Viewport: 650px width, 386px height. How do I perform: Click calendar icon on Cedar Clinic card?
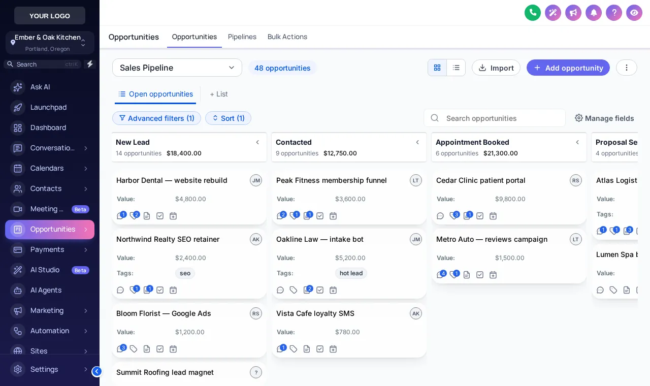pos(493,216)
